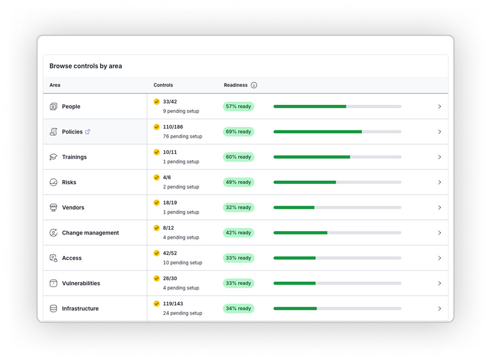Click the Trainings readiness progress bar

click(337, 157)
